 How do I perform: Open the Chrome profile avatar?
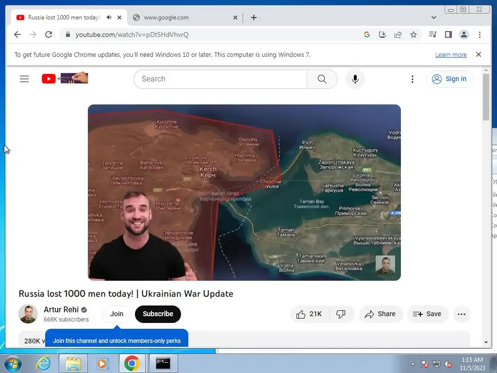(x=464, y=34)
